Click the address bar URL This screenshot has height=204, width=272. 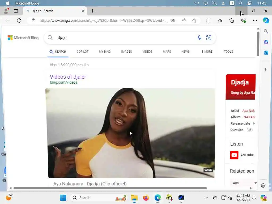point(103,20)
